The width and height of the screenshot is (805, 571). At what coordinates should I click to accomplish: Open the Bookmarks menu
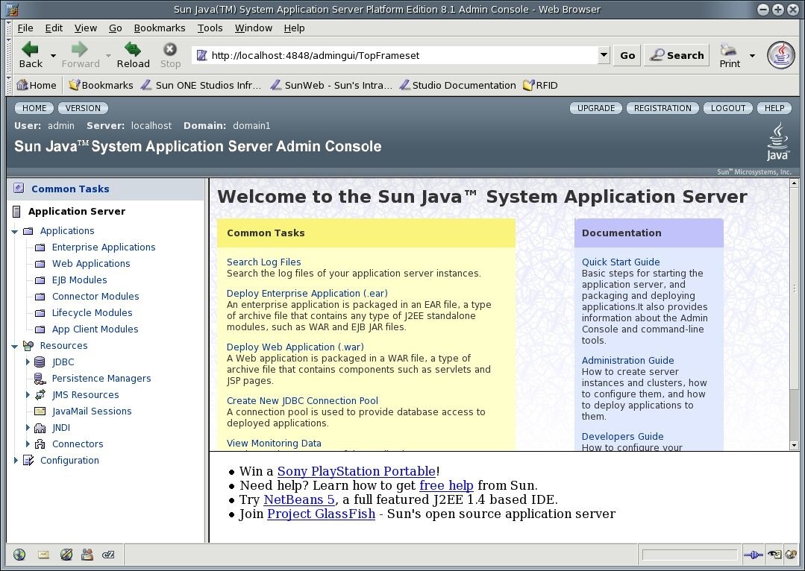pyautogui.click(x=160, y=28)
